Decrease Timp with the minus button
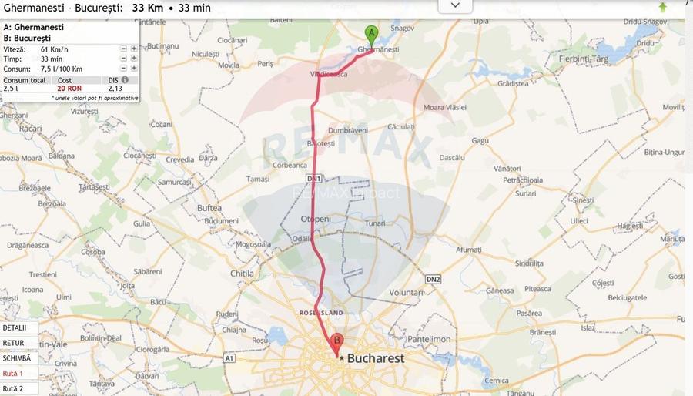693x396 pixels. [x=123, y=59]
